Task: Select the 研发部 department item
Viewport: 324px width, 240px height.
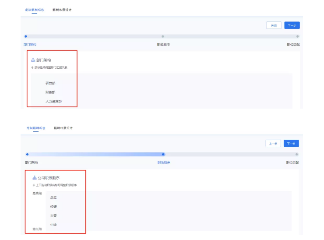Action: click(50, 83)
